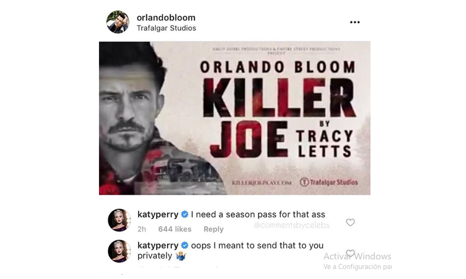466x279 pixels.
Task: Click the Activar Windows watermark text
Action: 357,256
